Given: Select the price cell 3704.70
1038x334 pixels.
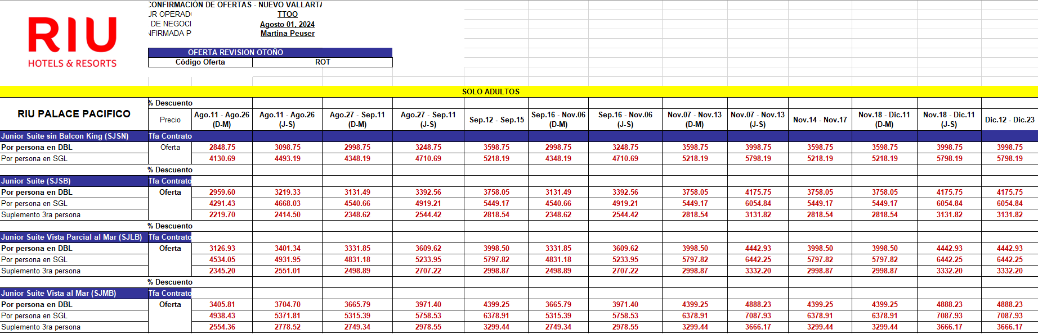Looking at the screenshot, I should (288, 305).
